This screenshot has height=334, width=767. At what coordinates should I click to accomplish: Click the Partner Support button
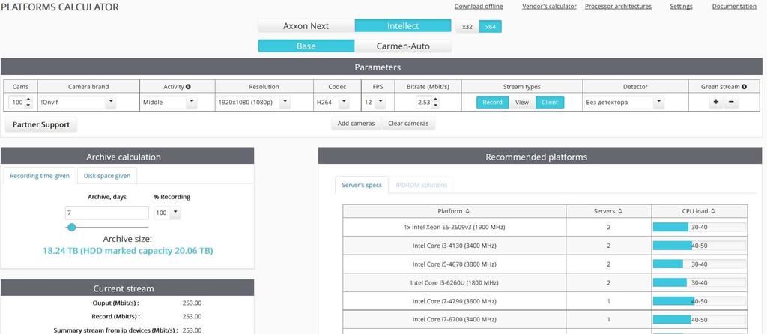click(x=41, y=124)
